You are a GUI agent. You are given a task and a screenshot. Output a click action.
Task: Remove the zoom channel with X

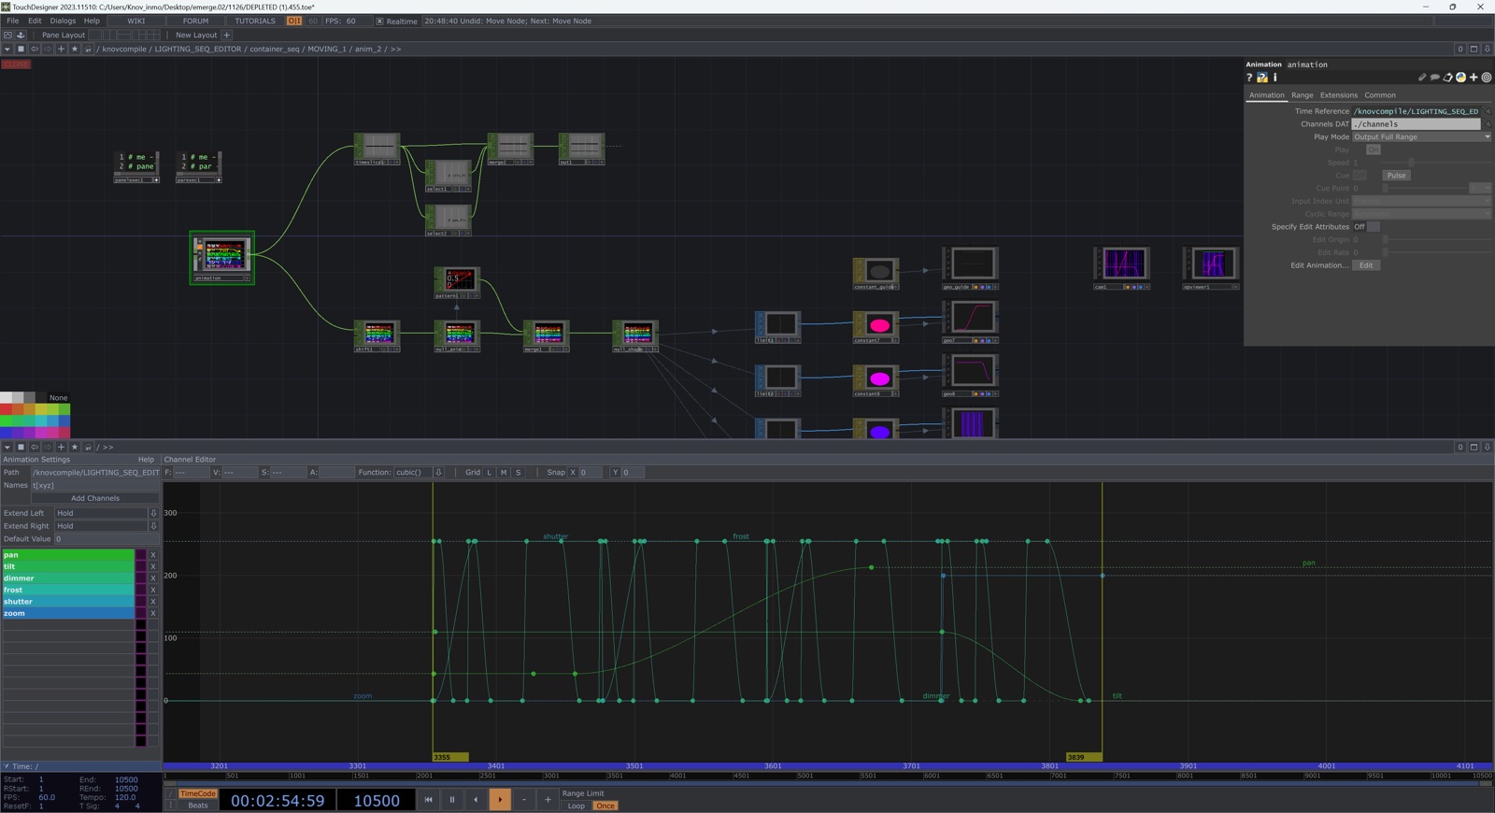153,614
